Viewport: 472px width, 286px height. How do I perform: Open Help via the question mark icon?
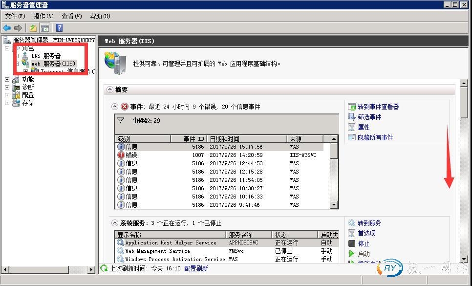click(x=60, y=28)
